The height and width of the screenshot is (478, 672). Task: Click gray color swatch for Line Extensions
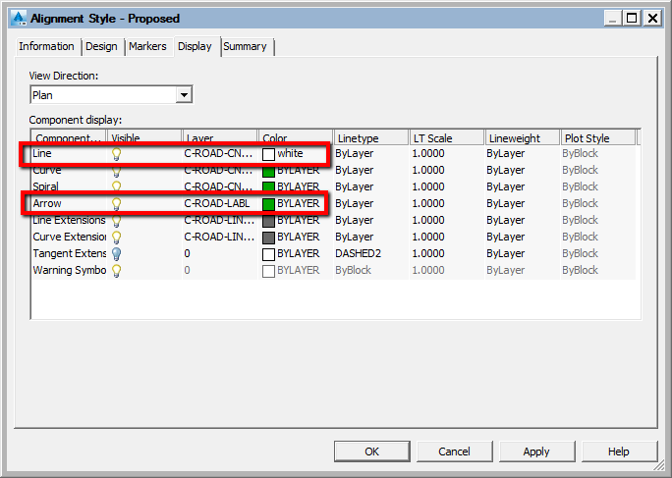tap(268, 222)
